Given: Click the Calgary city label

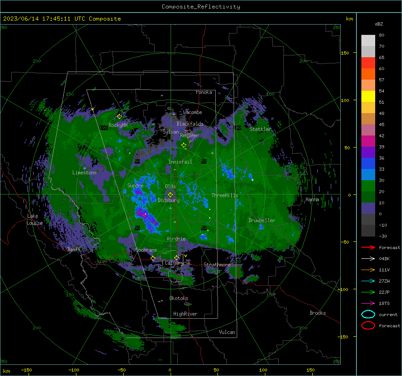Looking at the screenshot, I should (x=174, y=263).
